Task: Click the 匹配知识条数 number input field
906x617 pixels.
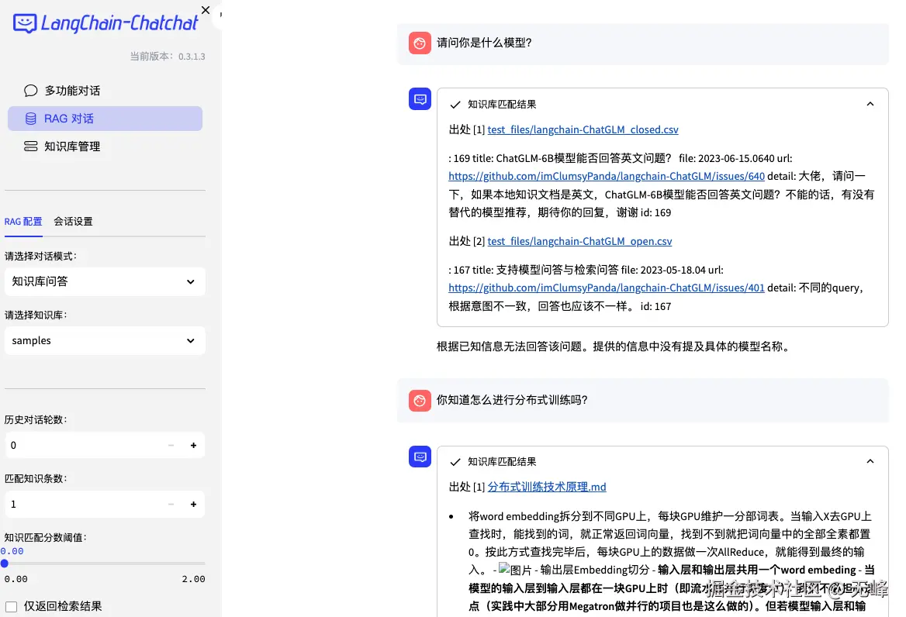Action: click(x=84, y=504)
